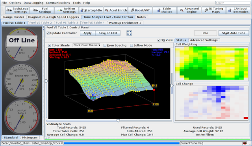Open the Black Color Theme dropdown
The height and width of the screenshot is (146, 252).
[87, 45]
